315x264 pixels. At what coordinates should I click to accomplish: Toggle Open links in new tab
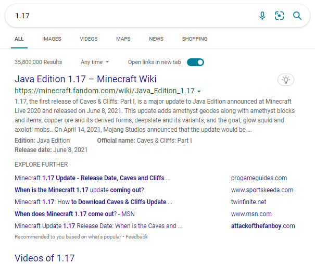(195, 62)
